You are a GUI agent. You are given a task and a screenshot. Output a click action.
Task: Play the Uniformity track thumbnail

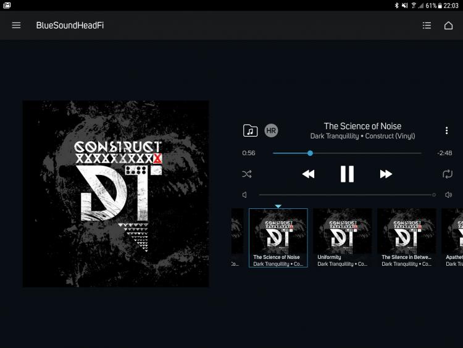pos(343,238)
